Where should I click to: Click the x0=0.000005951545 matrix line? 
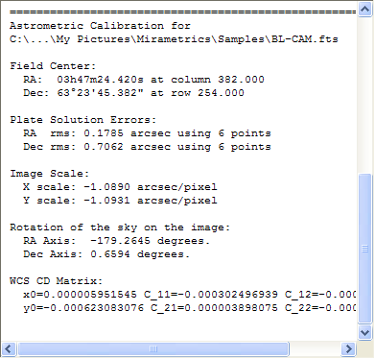tap(189, 295)
